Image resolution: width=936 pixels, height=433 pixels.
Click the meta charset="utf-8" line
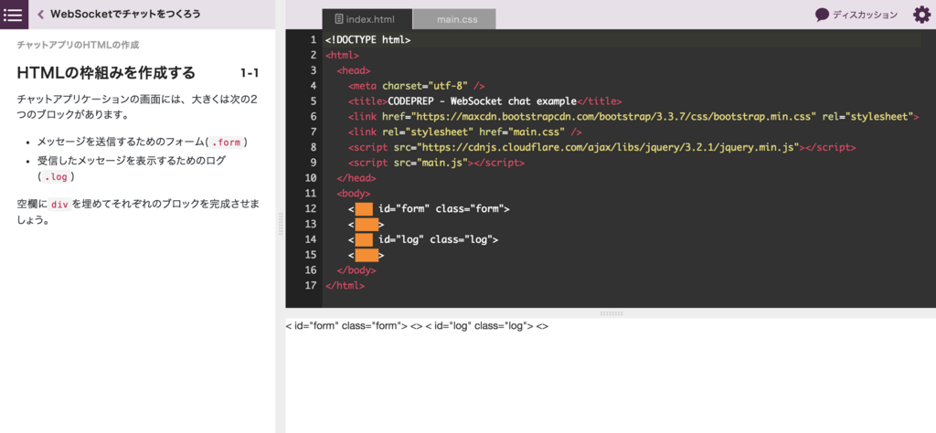tap(416, 86)
